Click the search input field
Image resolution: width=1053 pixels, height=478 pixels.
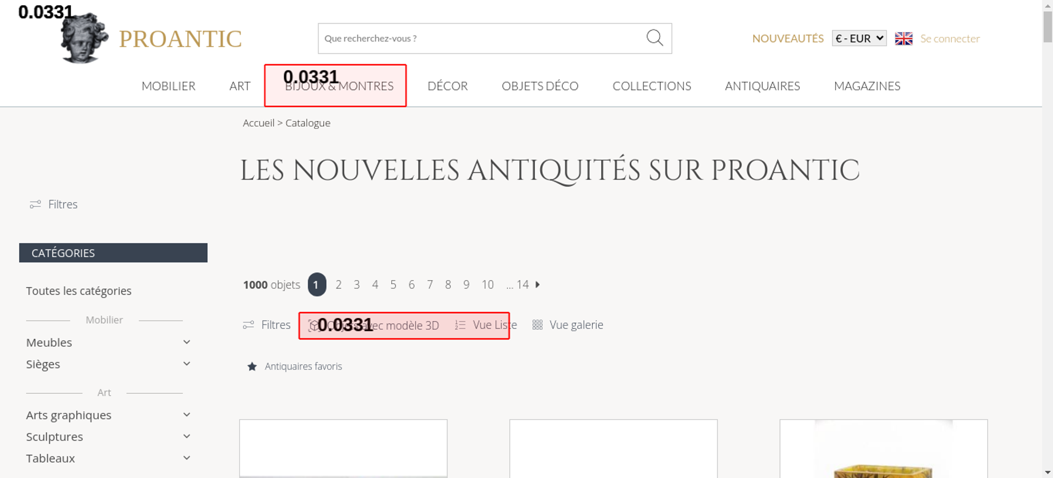[479, 38]
